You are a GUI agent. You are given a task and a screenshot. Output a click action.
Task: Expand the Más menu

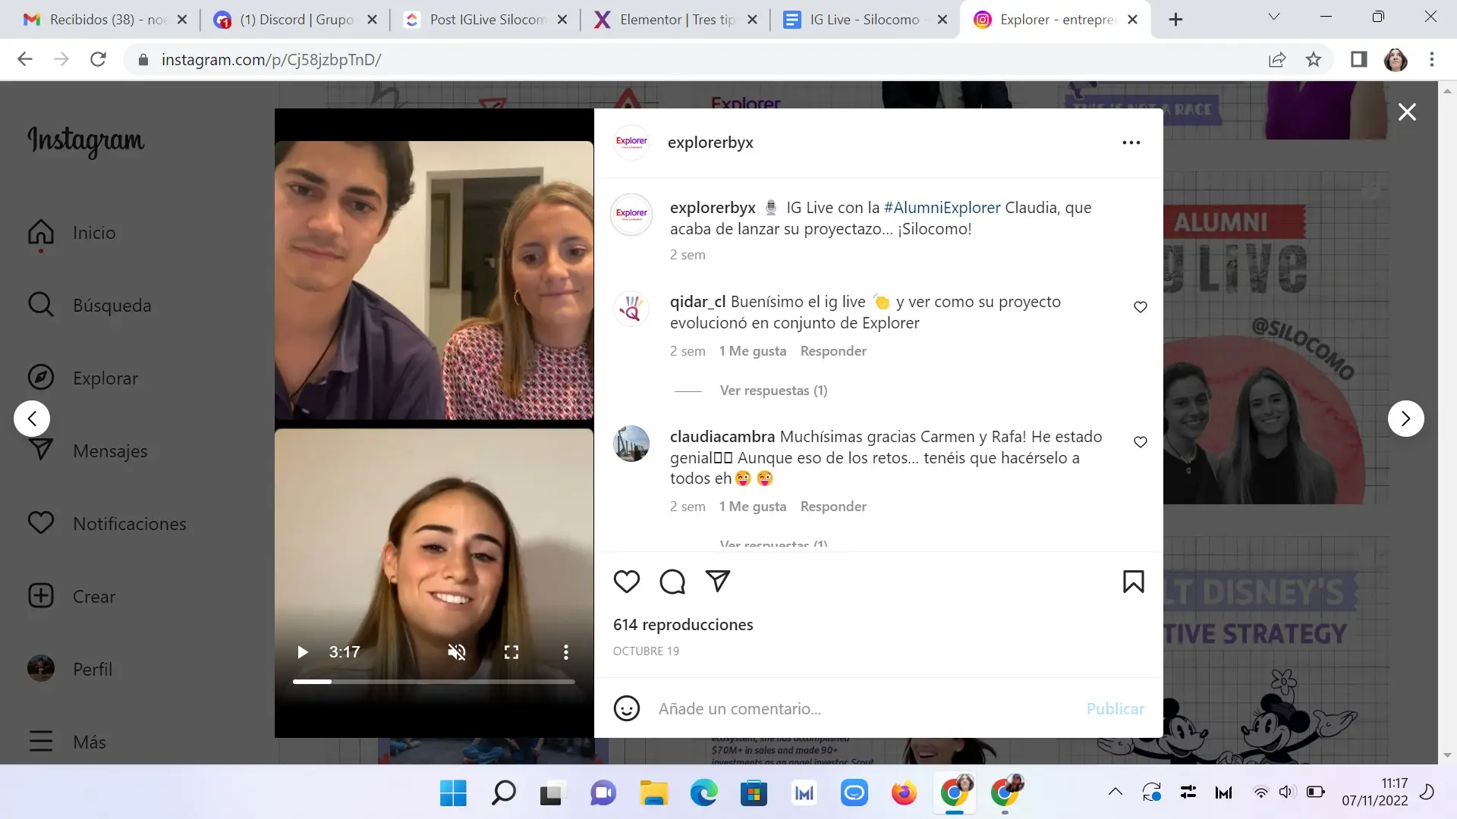coord(67,742)
